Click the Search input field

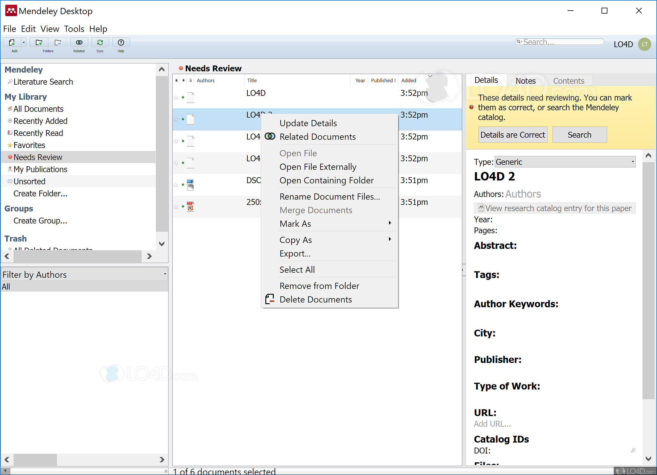coord(561,42)
